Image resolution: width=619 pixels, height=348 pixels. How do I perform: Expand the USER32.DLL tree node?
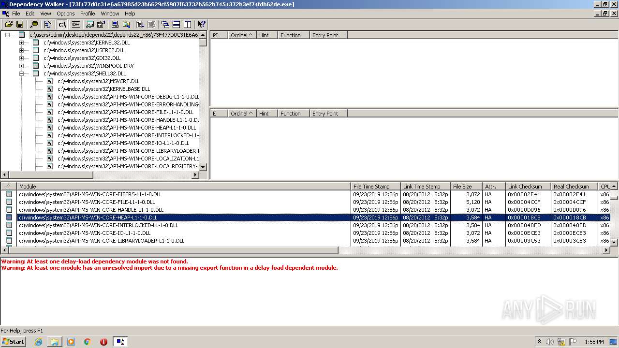(x=21, y=50)
